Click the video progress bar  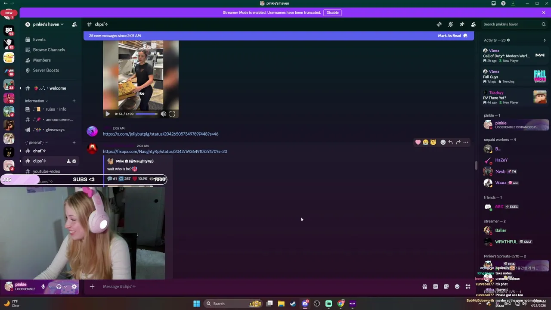point(146,114)
